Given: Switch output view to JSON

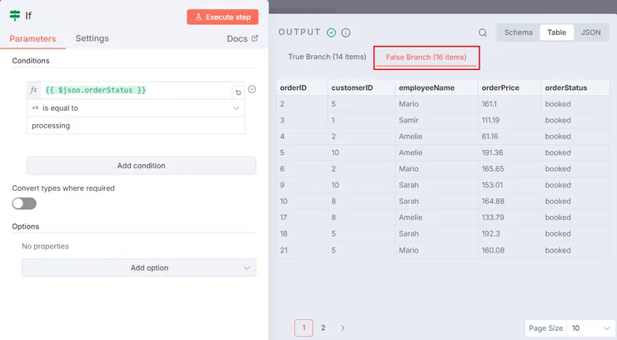Looking at the screenshot, I should pyautogui.click(x=589, y=32).
